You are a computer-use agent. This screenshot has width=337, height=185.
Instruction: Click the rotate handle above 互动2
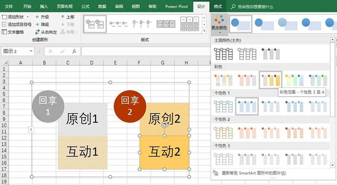coord(165,125)
